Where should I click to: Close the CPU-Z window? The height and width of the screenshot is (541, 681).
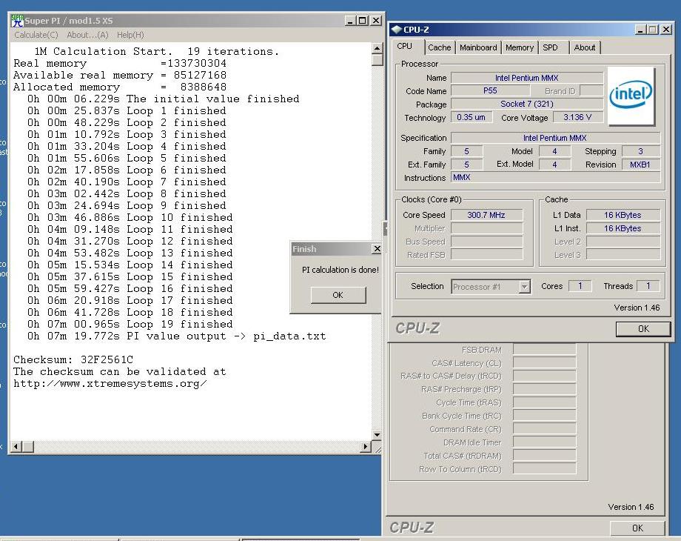click(666, 30)
